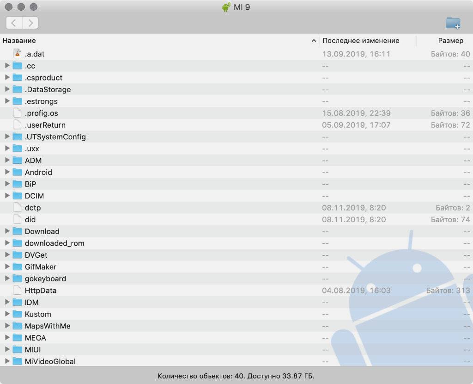Image resolution: width=473 pixels, height=384 pixels.
Task: Click the MEGA folder icon
Action: 18,338
